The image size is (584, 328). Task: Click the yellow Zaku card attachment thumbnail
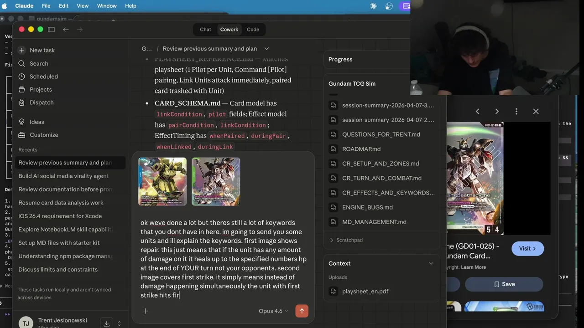tap(162, 182)
